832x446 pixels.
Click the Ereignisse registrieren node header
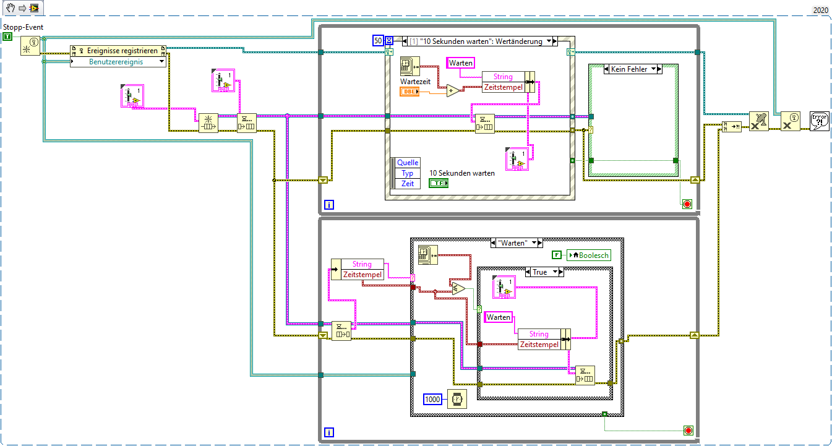coord(118,51)
